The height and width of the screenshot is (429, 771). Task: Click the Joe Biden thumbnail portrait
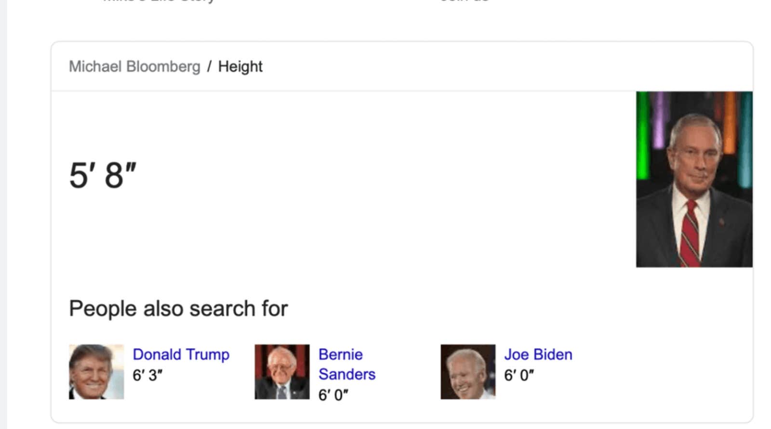click(468, 371)
